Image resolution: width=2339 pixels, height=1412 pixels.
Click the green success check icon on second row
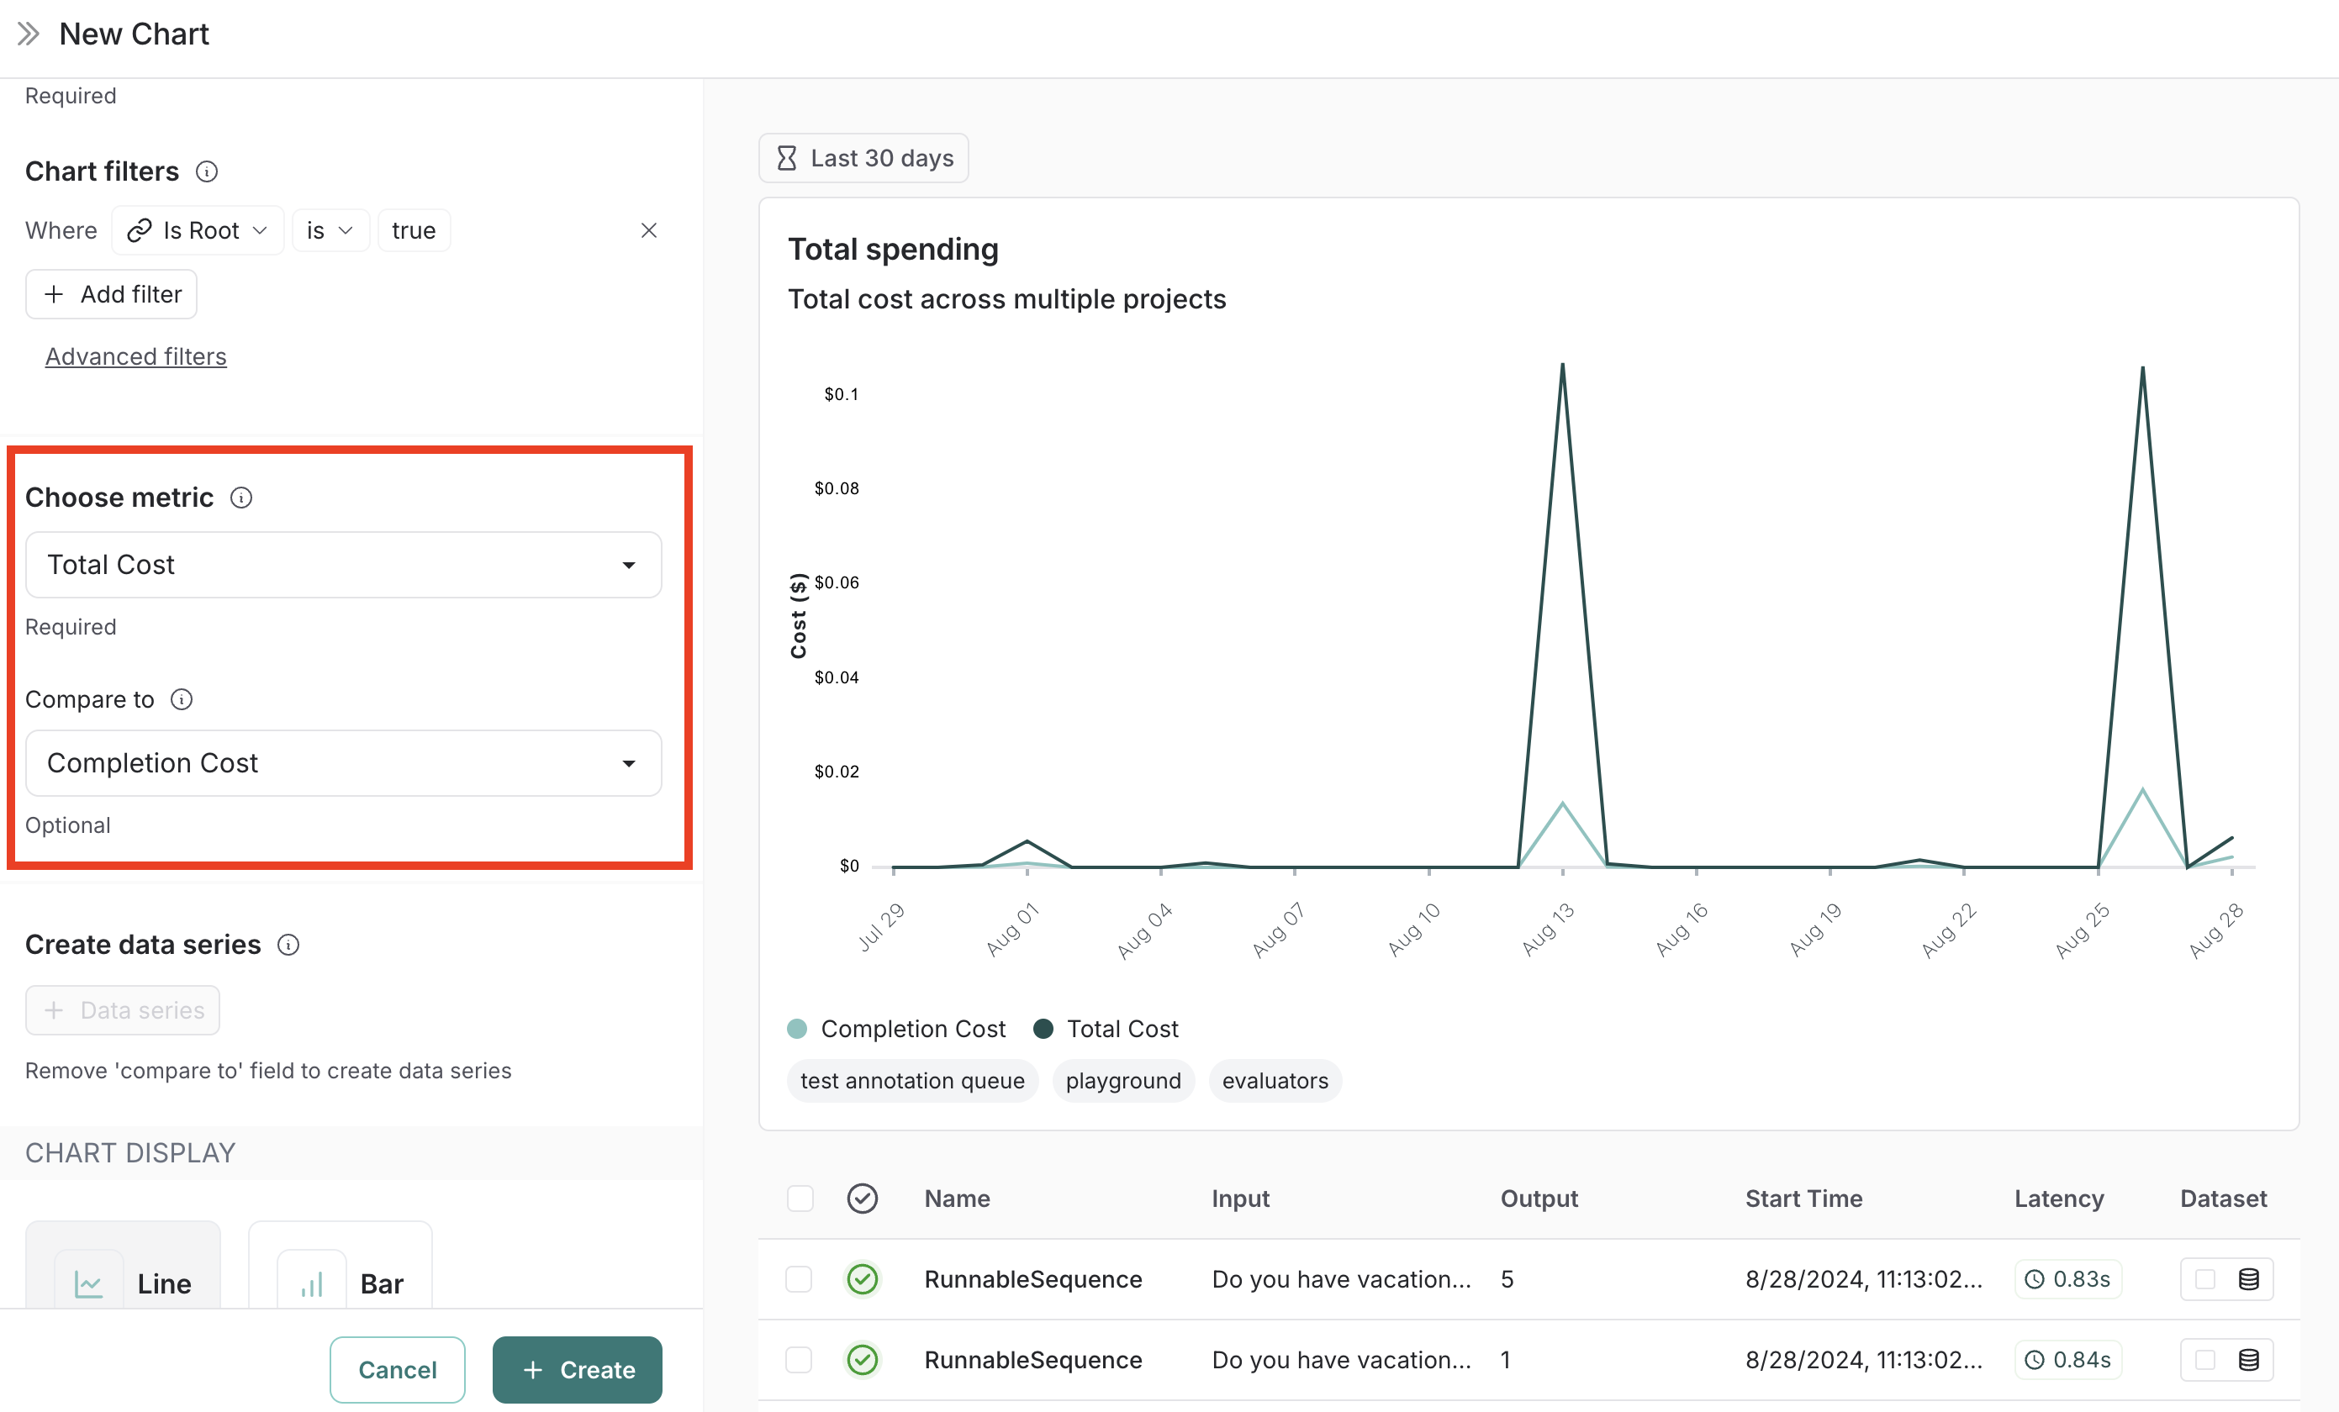pyautogui.click(x=862, y=1360)
